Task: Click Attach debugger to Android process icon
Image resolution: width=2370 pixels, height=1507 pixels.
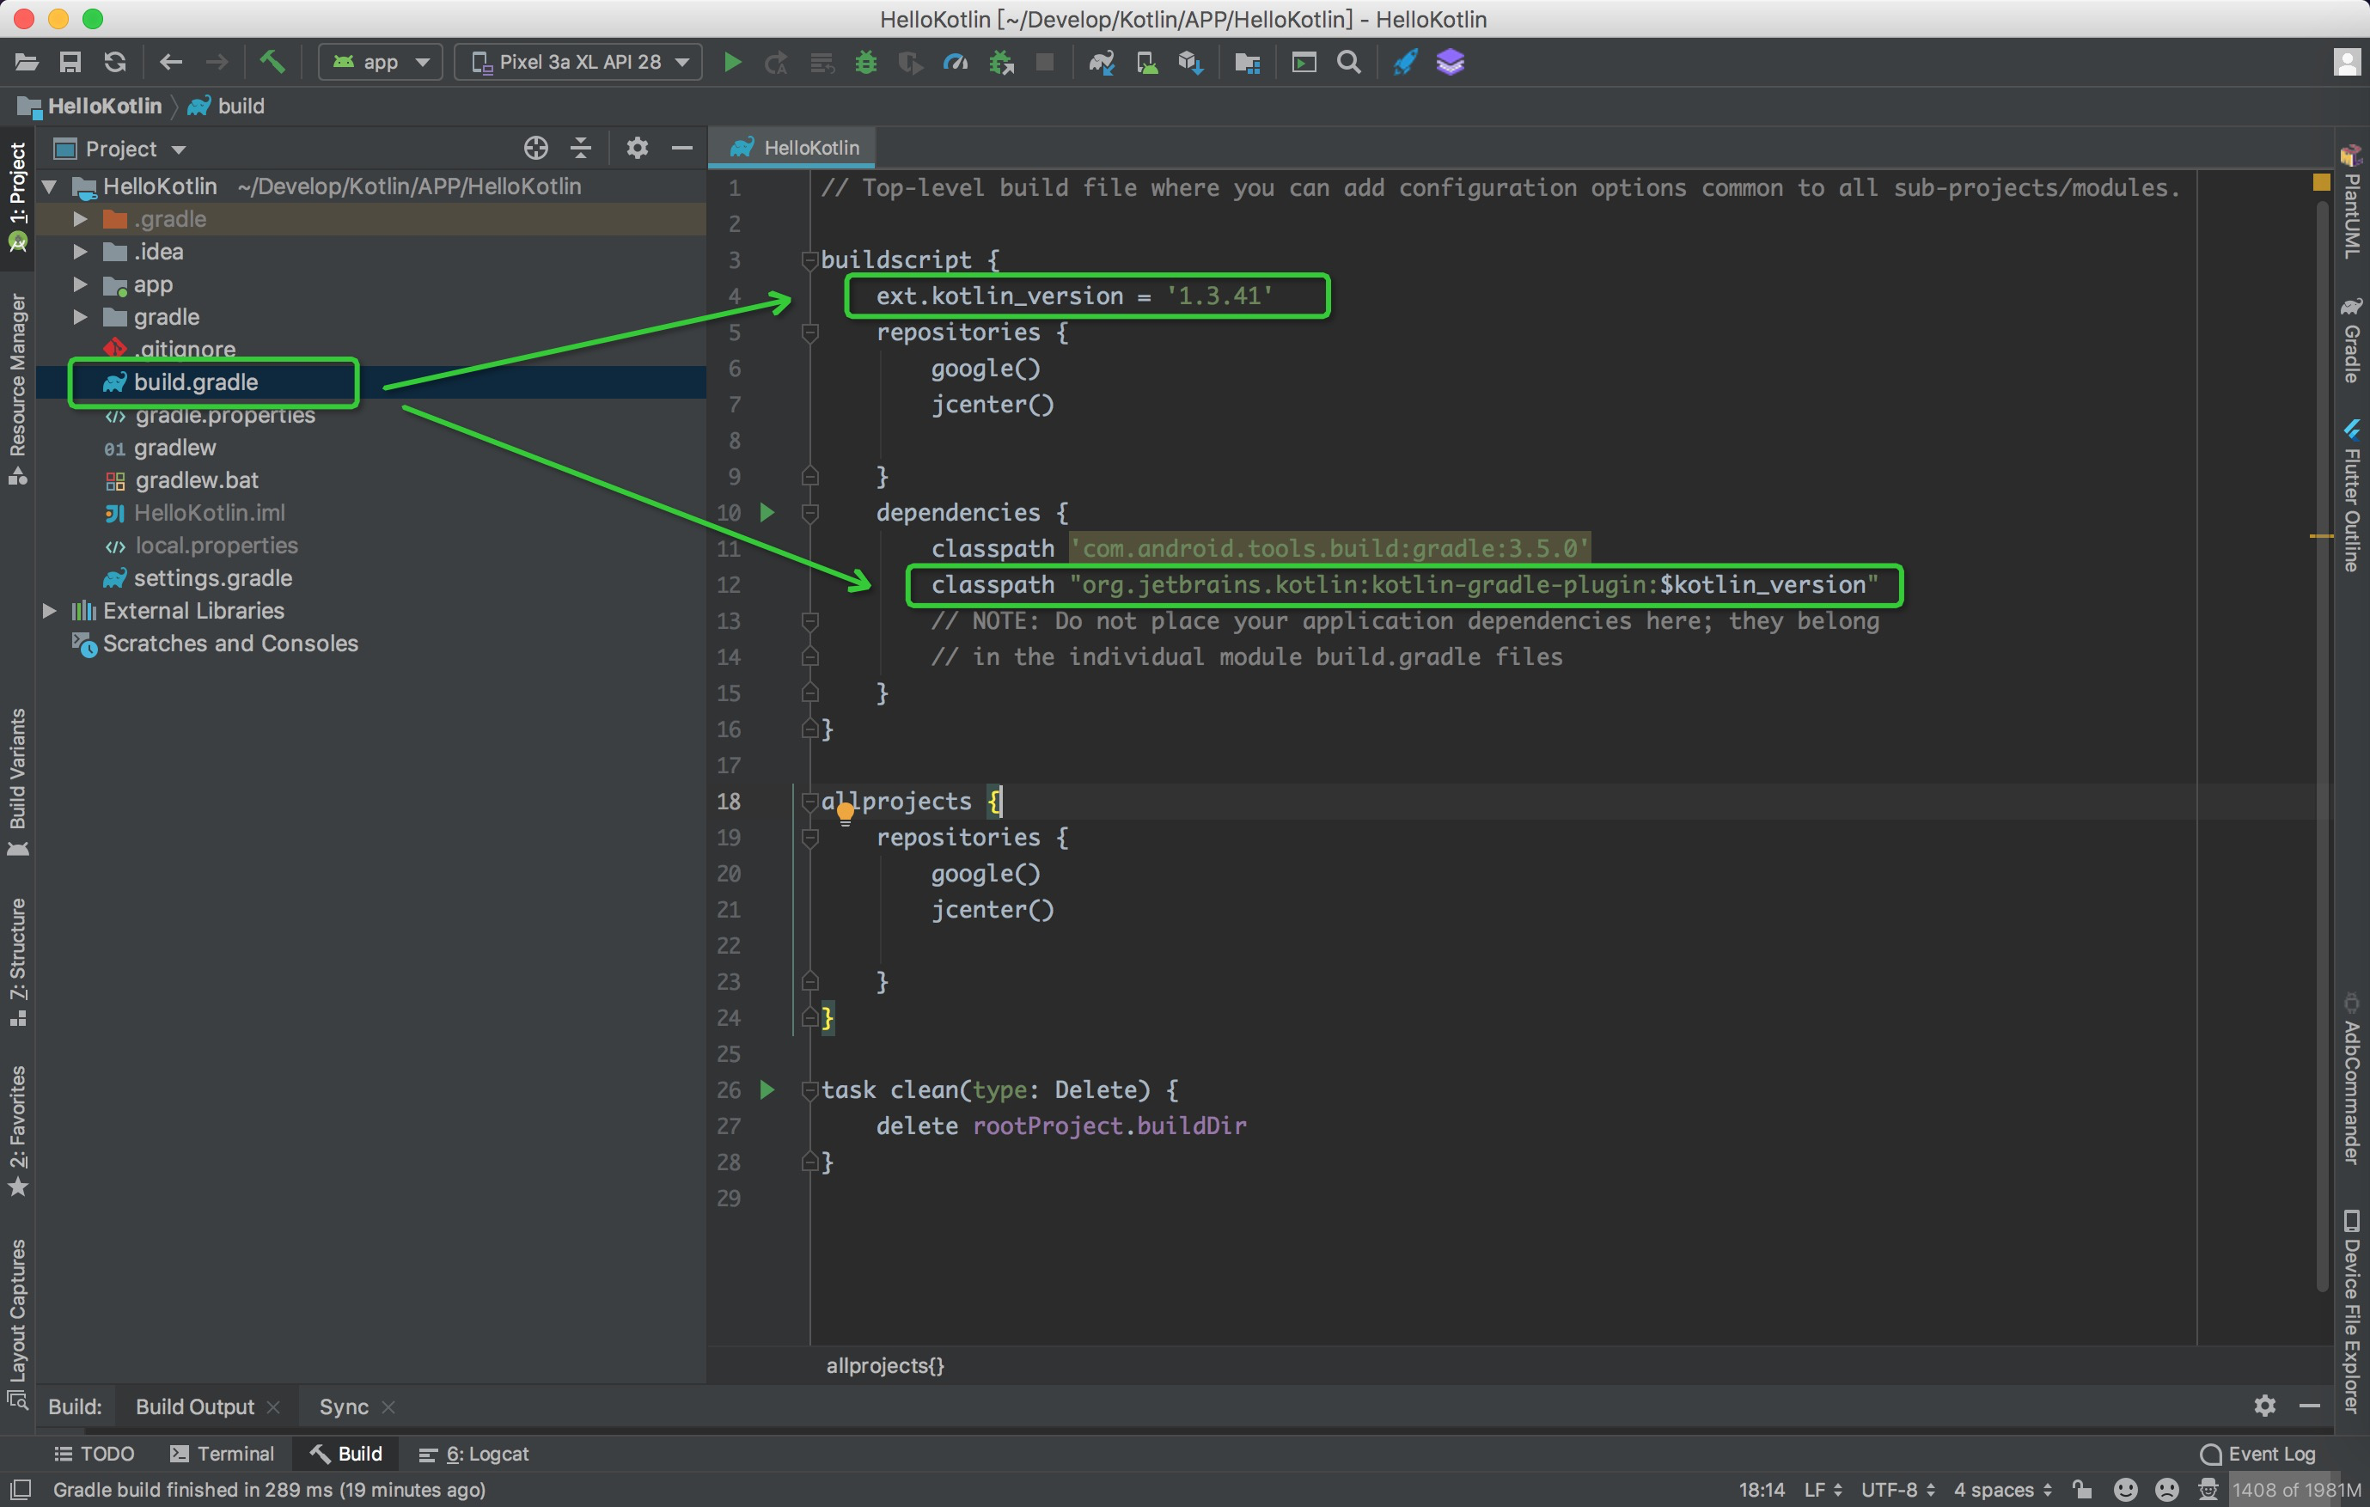Action: pyautogui.click(x=1002, y=63)
